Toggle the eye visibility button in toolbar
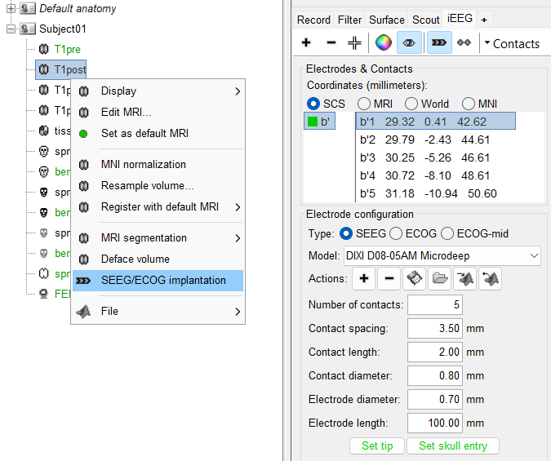This screenshot has width=551, height=461. pyautogui.click(x=409, y=43)
